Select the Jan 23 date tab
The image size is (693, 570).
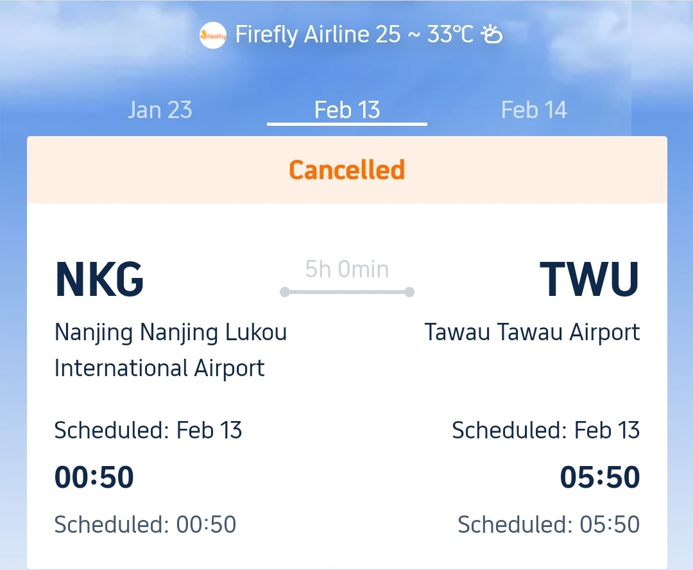[x=160, y=110]
